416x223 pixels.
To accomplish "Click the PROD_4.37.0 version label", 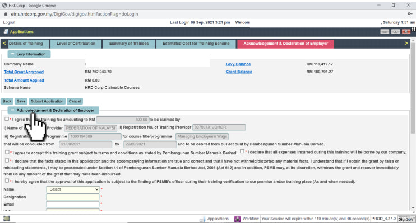I will (x=383, y=219).
